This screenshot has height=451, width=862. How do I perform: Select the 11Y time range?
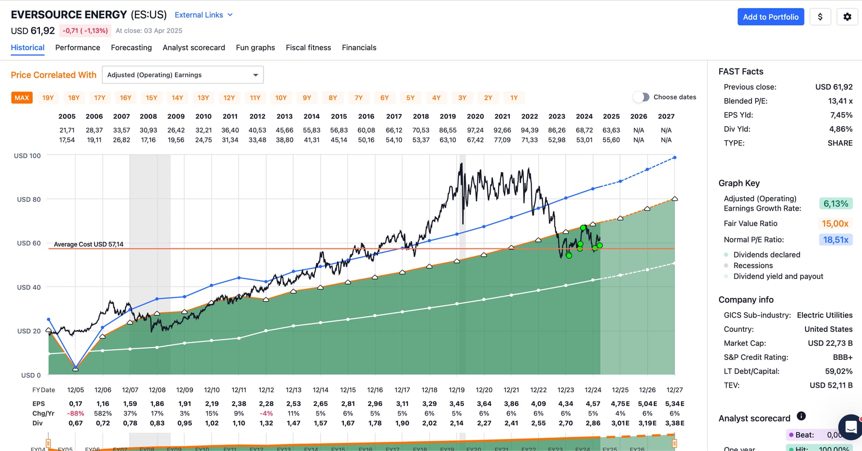coord(255,98)
